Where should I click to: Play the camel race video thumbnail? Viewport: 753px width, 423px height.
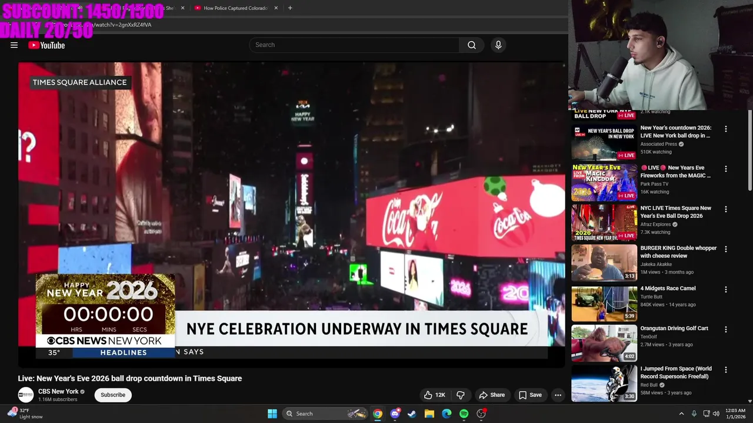coord(604,303)
